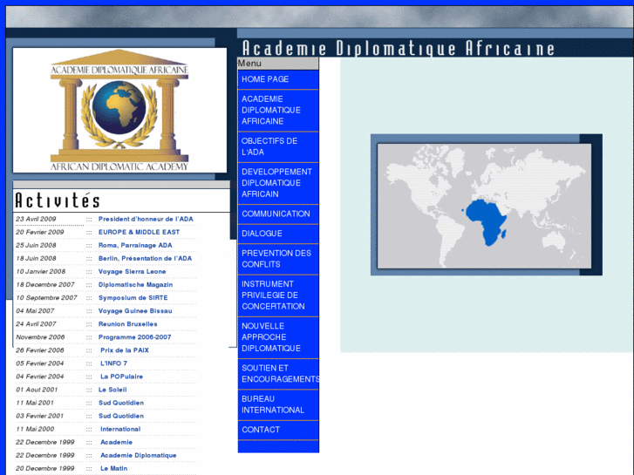
Task: Open President d'honneur de l'ADA link
Action: pos(146,219)
